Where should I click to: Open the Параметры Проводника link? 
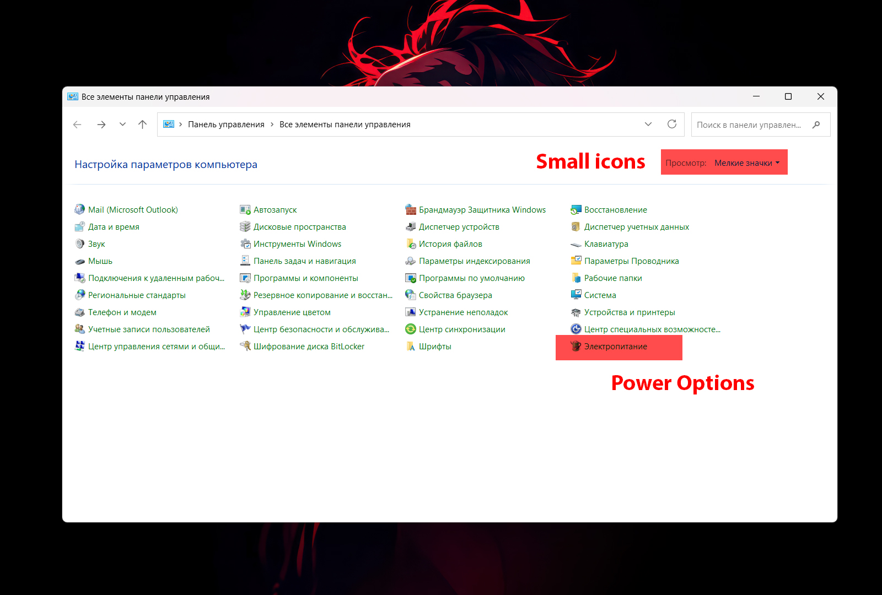click(x=632, y=261)
